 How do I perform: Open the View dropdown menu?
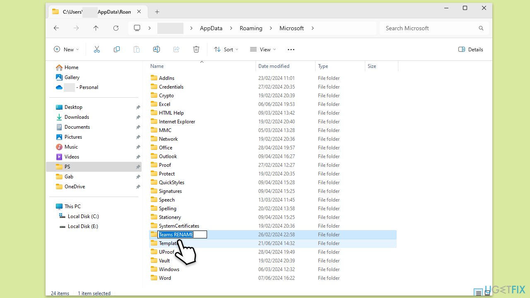click(x=263, y=49)
